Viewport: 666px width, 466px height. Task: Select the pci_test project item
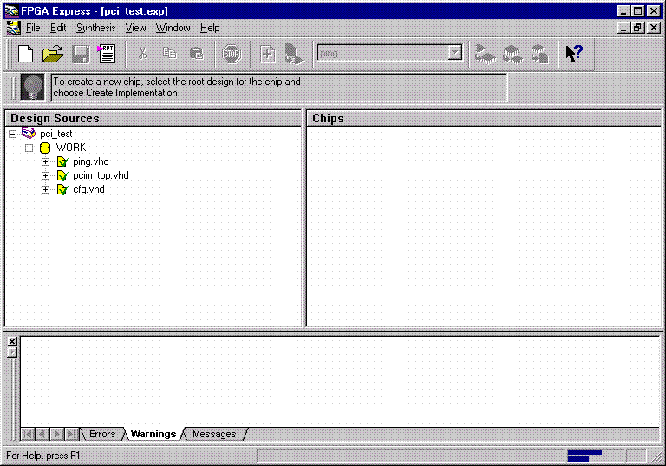(55, 134)
